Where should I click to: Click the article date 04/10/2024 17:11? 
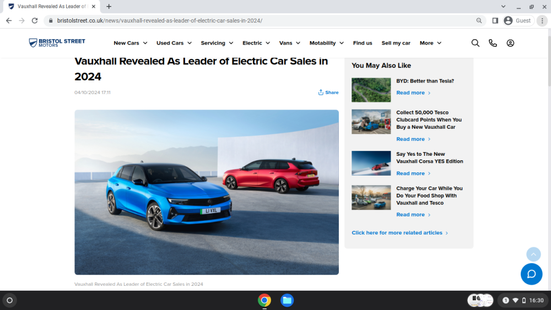93,93
